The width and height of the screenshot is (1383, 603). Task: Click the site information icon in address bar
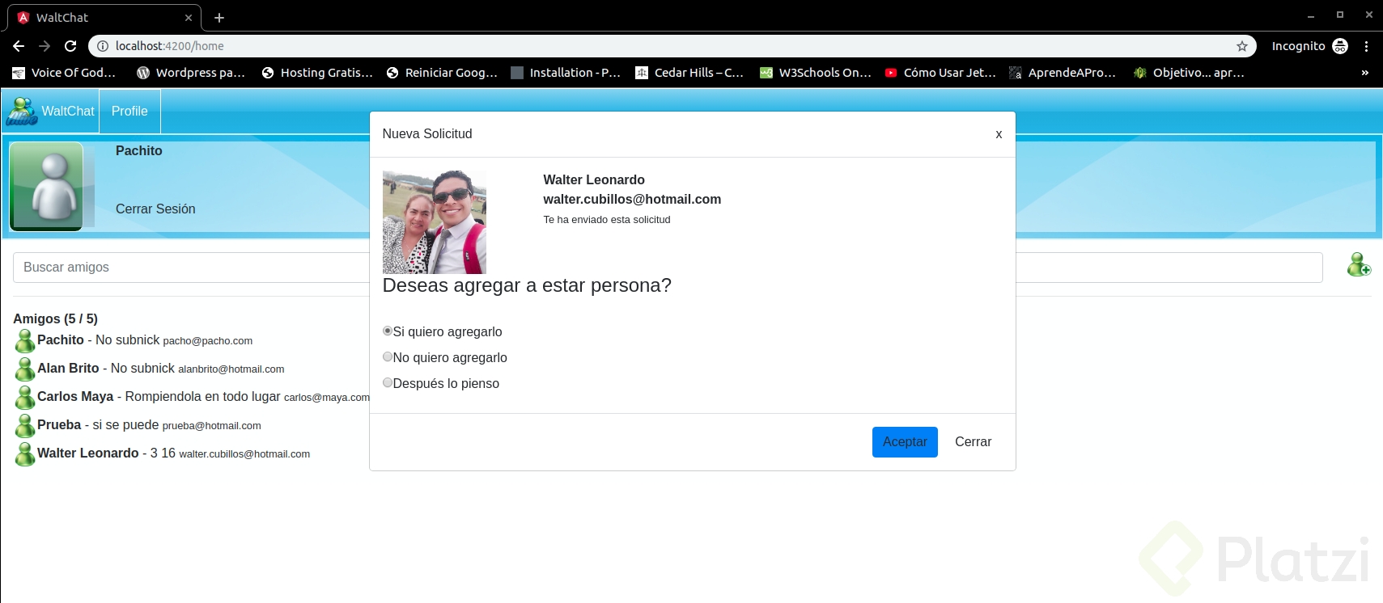pyautogui.click(x=103, y=46)
